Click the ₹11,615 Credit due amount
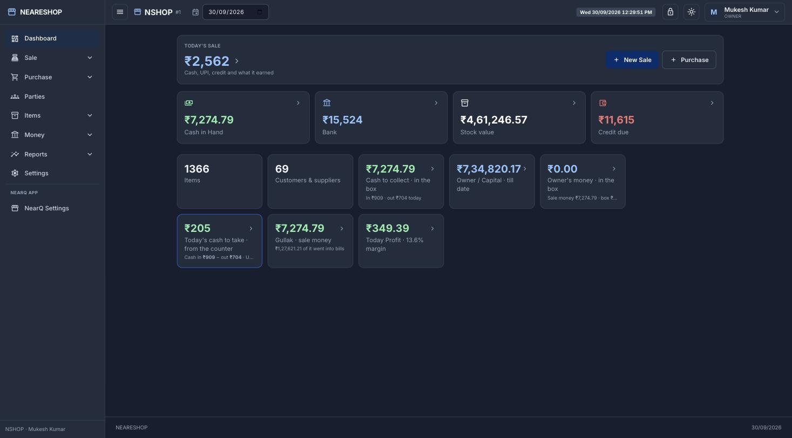 pyautogui.click(x=616, y=120)
